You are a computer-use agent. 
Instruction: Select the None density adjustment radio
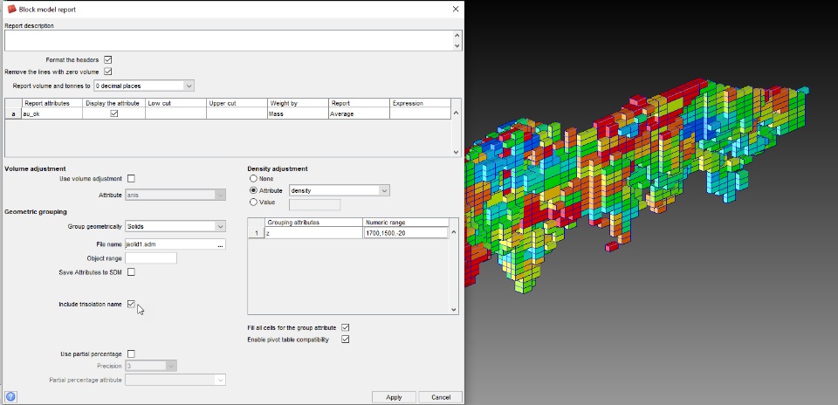pos(253,178)
